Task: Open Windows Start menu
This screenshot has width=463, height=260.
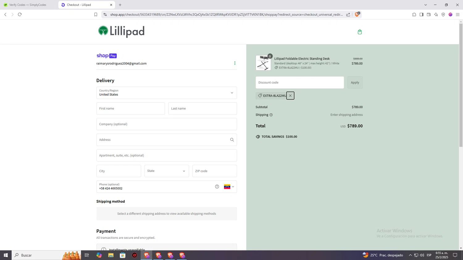Action: [x=6, y=255]
